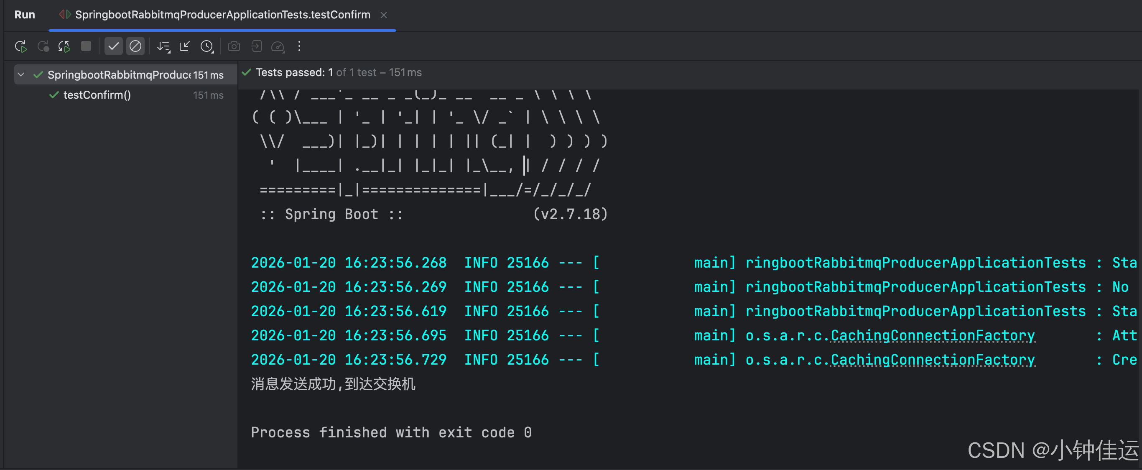The width and height of the screenshot is (1142, 470).
Task: Click Import Tests arrow-into-box icon
Action: (x=256, y=46)
